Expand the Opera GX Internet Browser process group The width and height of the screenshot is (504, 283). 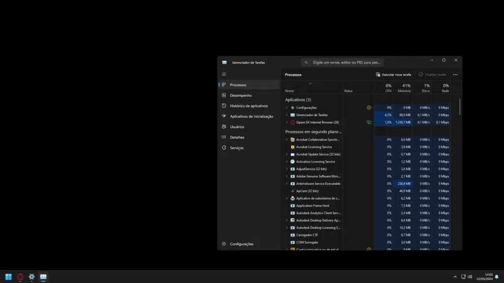tap(286, 122)
